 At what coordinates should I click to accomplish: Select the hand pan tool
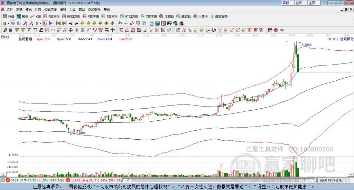pyautogui.click(x=120, y=23)
